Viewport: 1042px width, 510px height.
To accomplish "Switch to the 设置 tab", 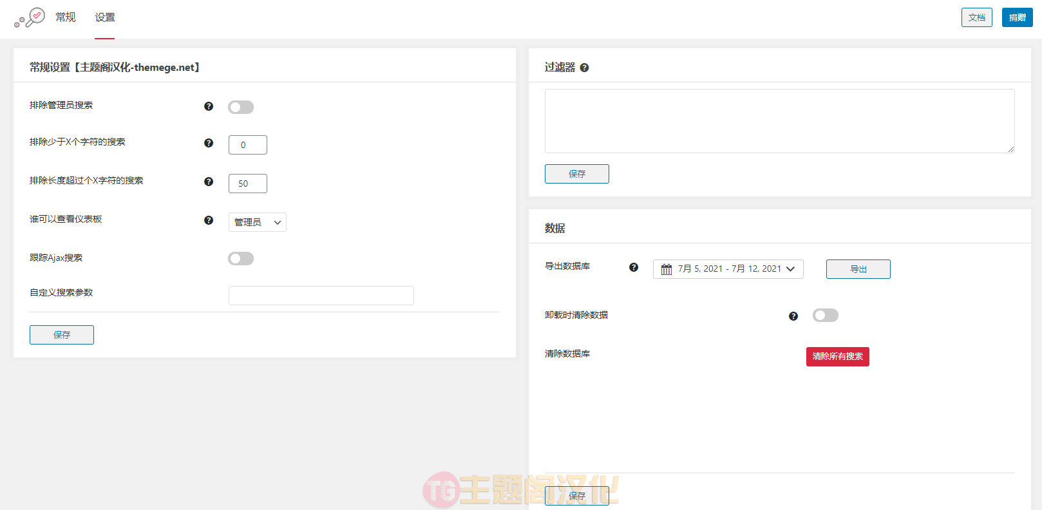I will (x=105, y=17).
